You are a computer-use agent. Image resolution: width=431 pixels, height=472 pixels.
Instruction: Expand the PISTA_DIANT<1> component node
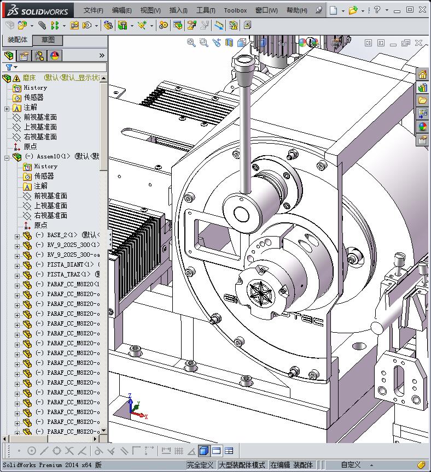click(x=17, y=266)
